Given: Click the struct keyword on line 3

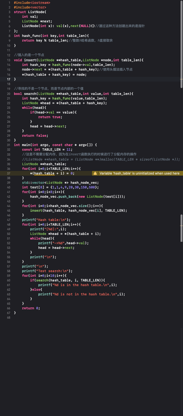Looking at the screenshot, I should 20,12.
